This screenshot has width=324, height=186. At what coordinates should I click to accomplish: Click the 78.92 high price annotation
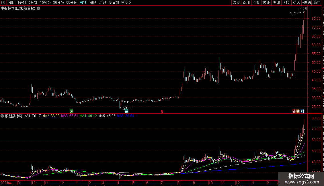coord(294,13)
